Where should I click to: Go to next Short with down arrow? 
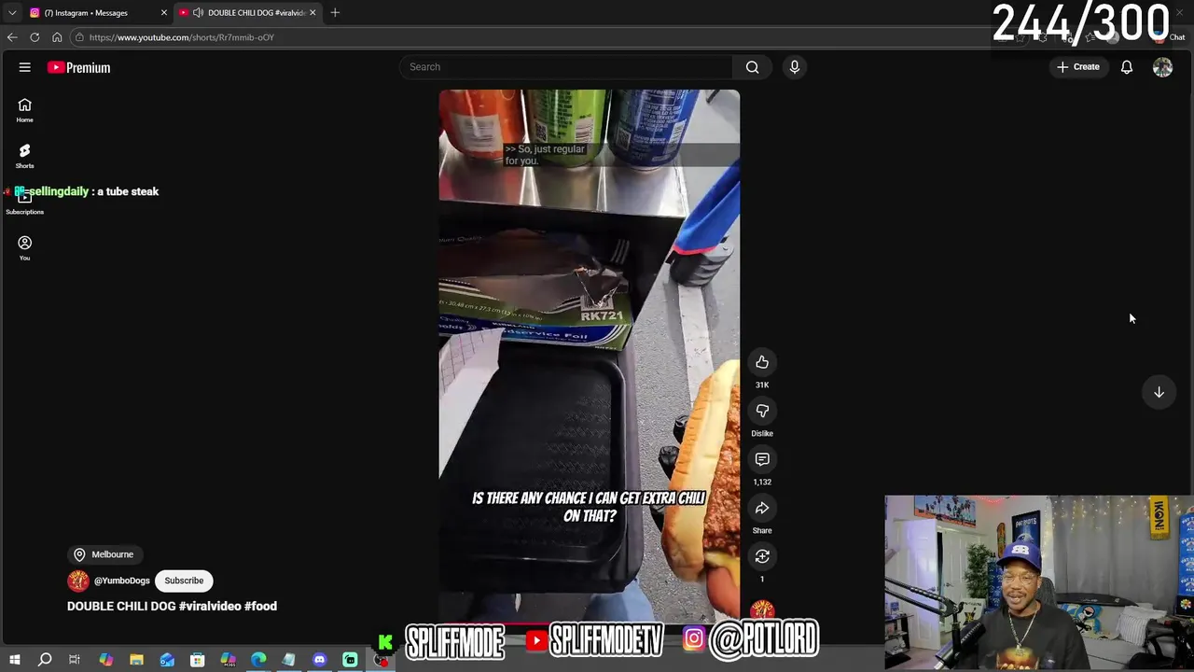click(x=1159, y=392)
